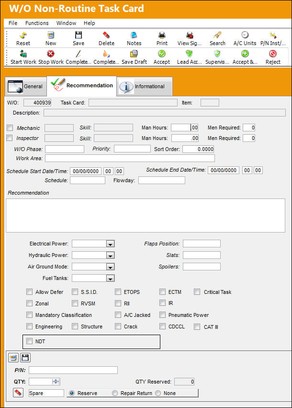Click the floppy disk save icon above P/N
This screenshot has height=408, width=292.
(25, 358)
